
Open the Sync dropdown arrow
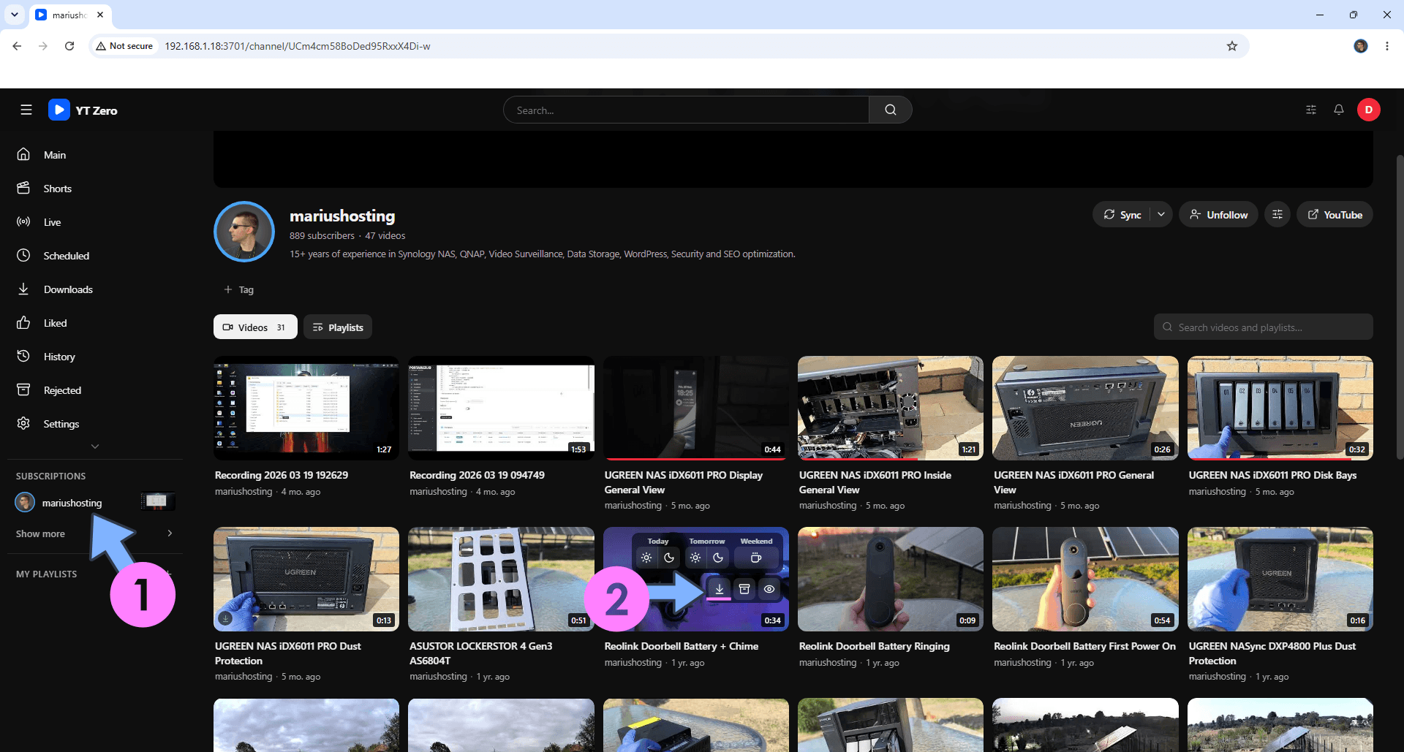point(1161,215)
